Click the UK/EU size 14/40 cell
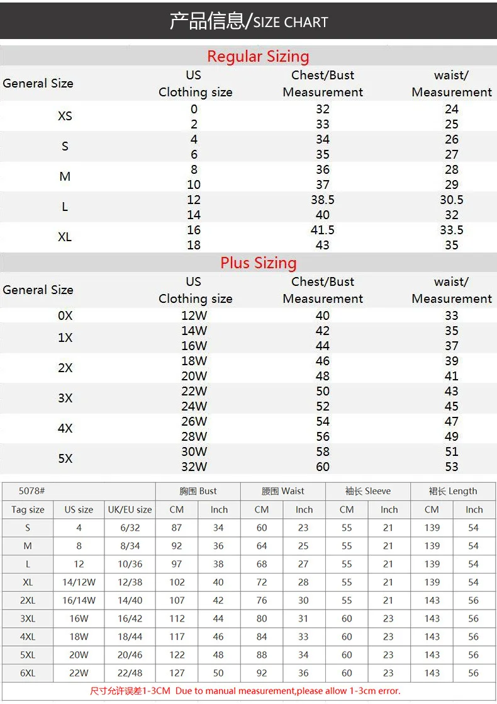497x704 pixels. click(130, 600)
